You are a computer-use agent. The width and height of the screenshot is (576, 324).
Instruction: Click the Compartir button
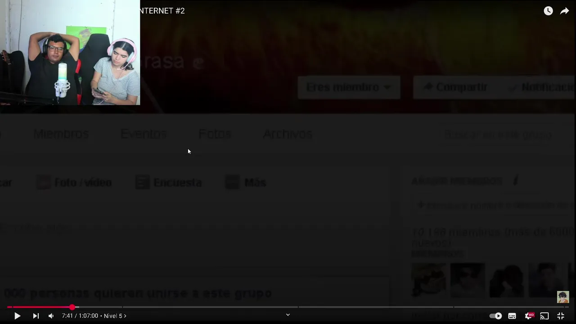(455, 87)
